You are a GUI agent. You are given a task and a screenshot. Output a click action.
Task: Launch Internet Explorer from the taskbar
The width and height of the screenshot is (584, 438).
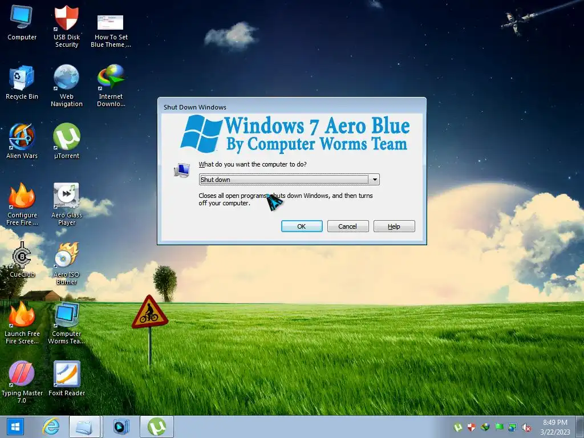coord(51,427)
